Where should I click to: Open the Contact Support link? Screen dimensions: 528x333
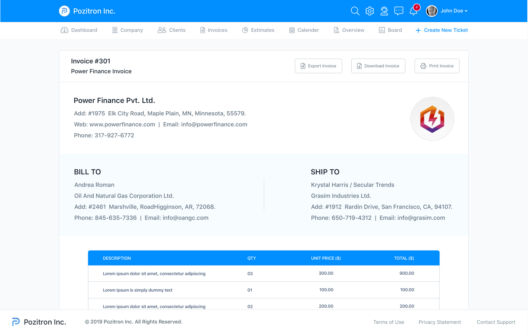coord(496,322)
